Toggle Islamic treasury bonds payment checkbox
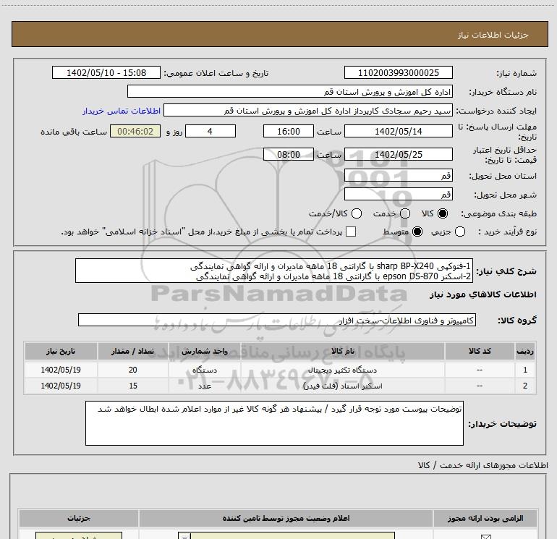Image resolution: width=557 pixels, height=539 pixels. coord(351,232)
